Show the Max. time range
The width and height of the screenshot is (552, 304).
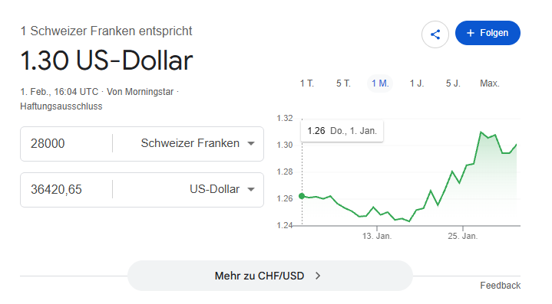click(490, 83)
